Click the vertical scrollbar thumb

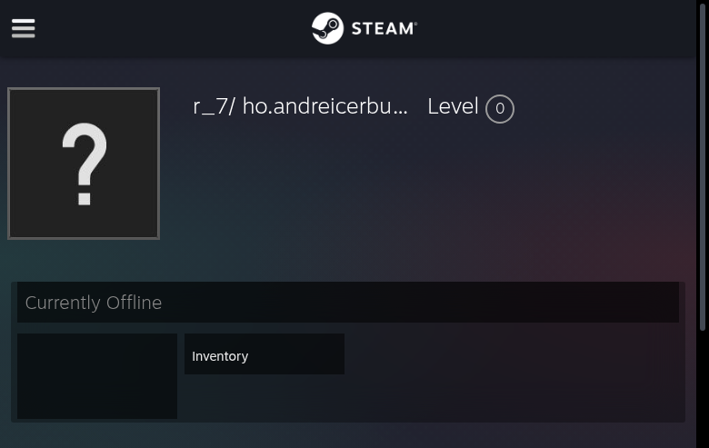(x=703, y=167)
